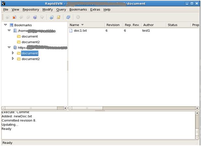
Task: Collapse the /home bookmark node
Action: [9, 30]
